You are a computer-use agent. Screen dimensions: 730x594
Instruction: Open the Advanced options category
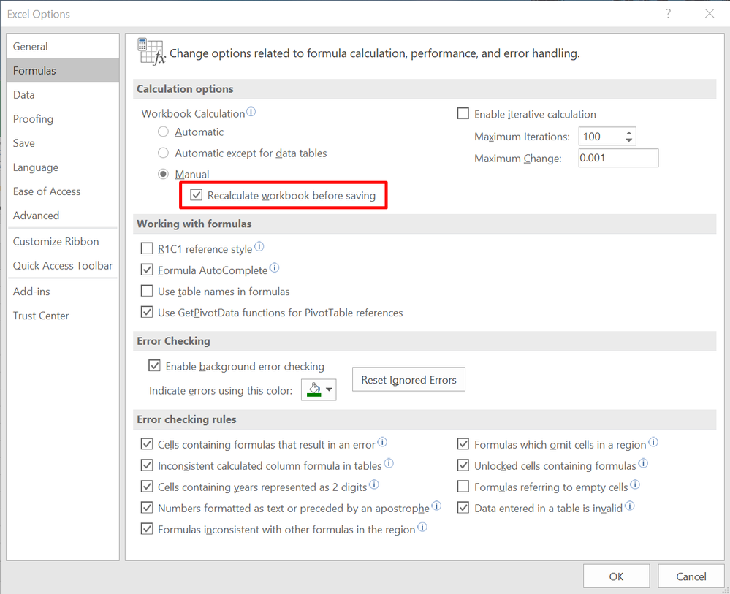pos(63,216)
